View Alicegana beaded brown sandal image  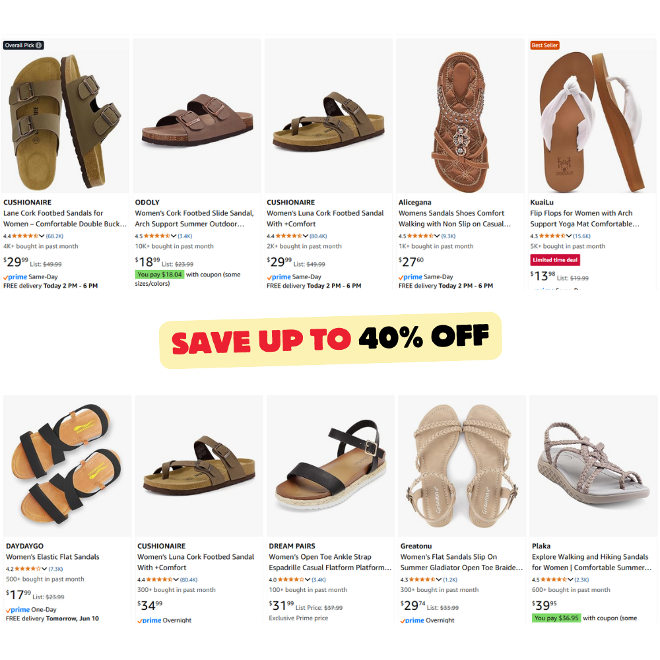pyautogui.click(x=461, y=115)
